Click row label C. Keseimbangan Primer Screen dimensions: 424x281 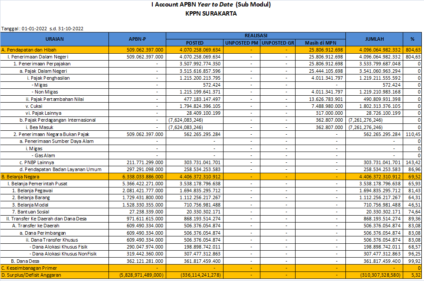pyautogui.click(x=29, y=268)
